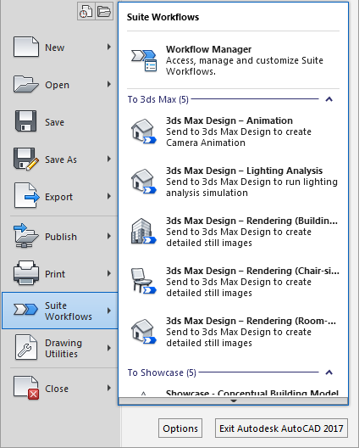Choose the Close menu label

point(57,389)
